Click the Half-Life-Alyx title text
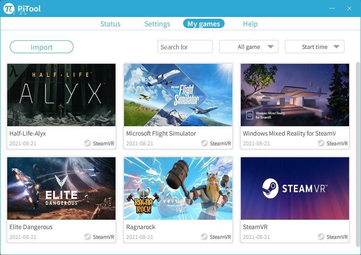 (x=28, y=133)
